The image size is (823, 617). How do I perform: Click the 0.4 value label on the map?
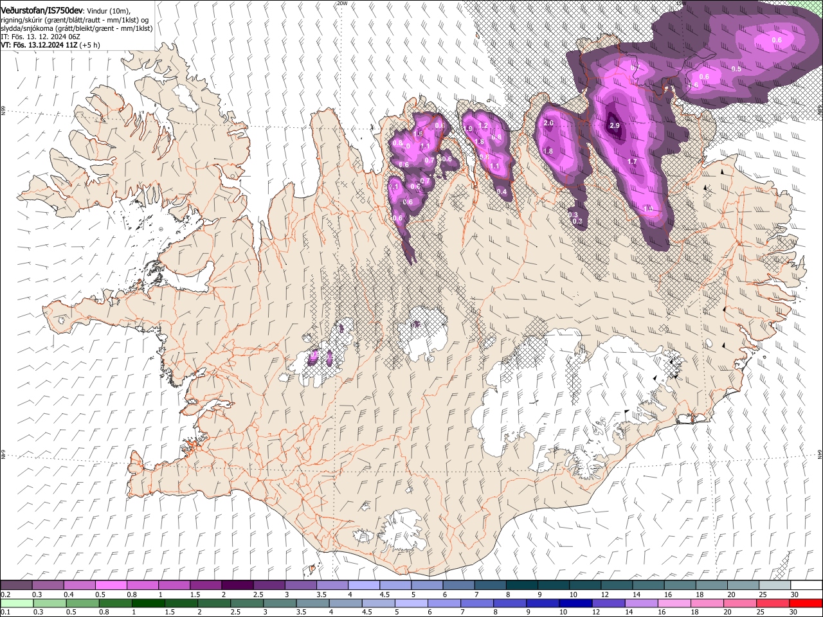coord(502,192)
